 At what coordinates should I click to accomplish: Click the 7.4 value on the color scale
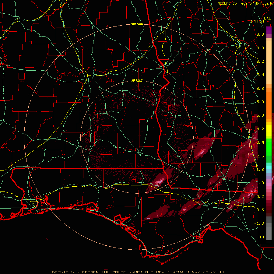pos(260,75)
